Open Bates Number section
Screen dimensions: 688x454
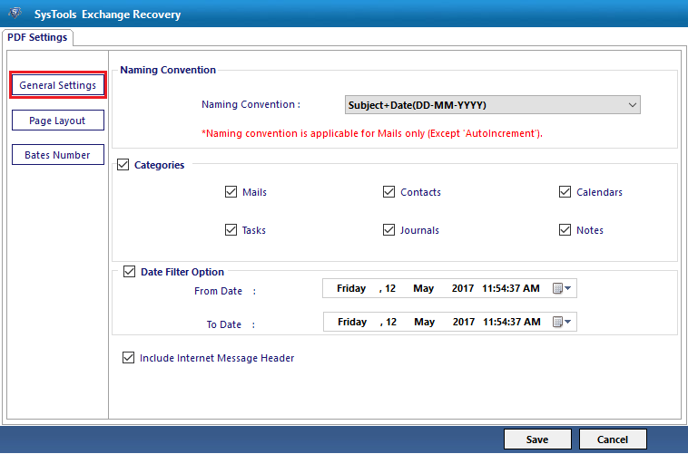coord(58,155)
